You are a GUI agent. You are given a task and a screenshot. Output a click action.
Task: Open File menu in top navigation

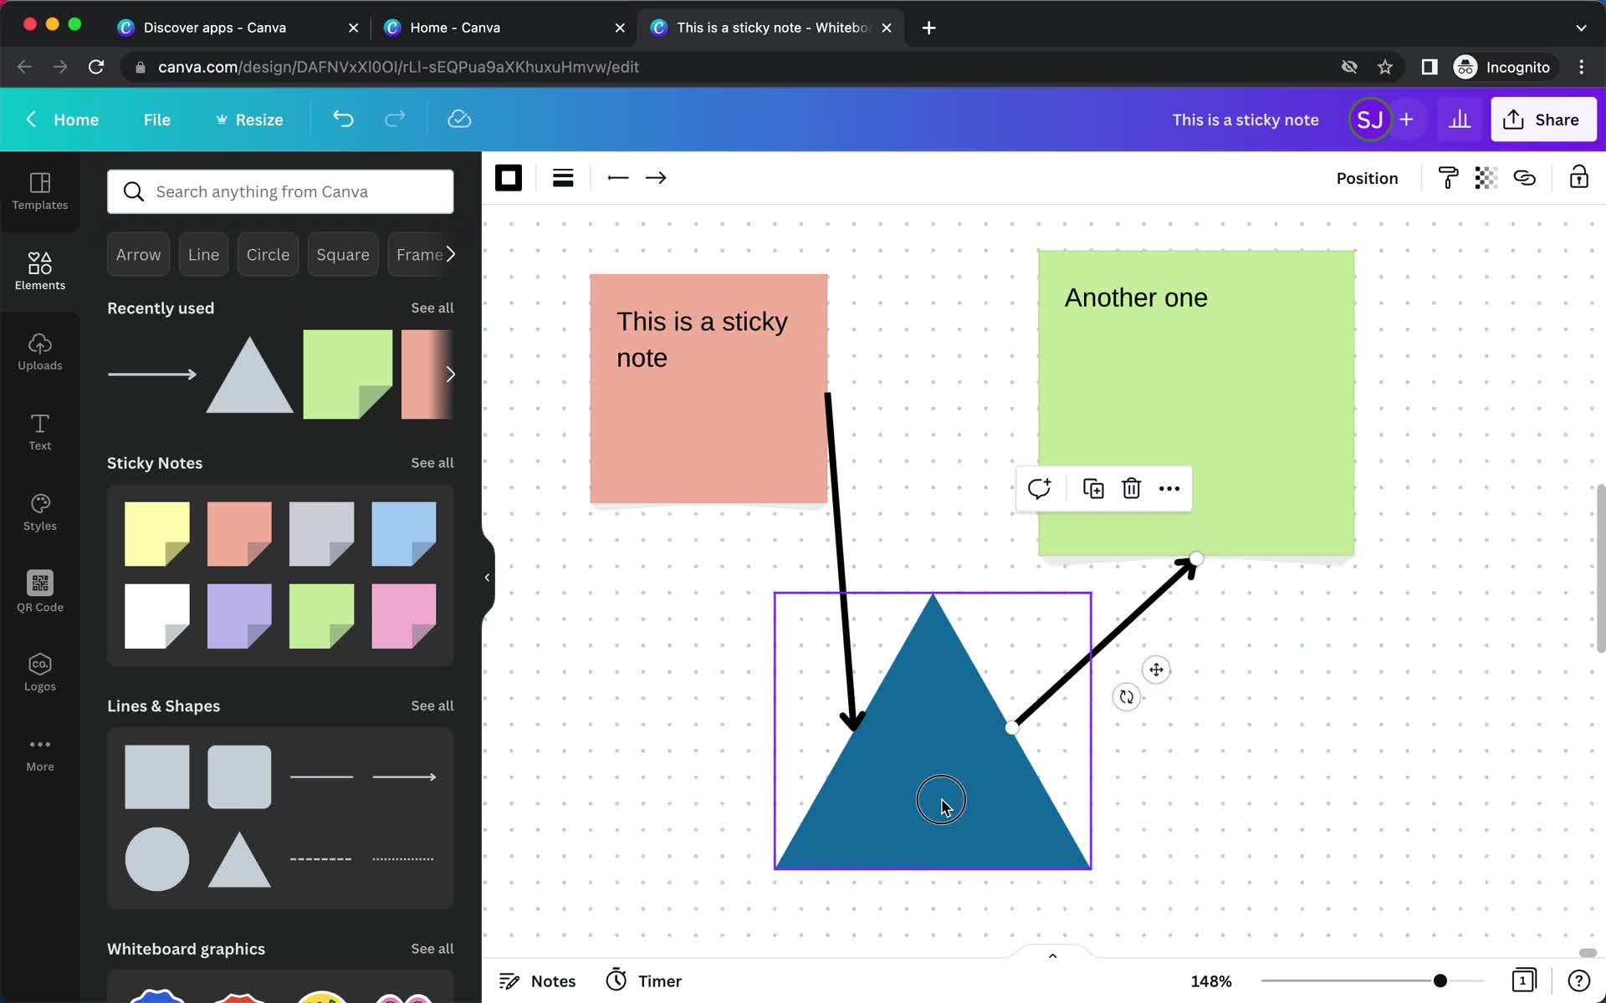156,119
